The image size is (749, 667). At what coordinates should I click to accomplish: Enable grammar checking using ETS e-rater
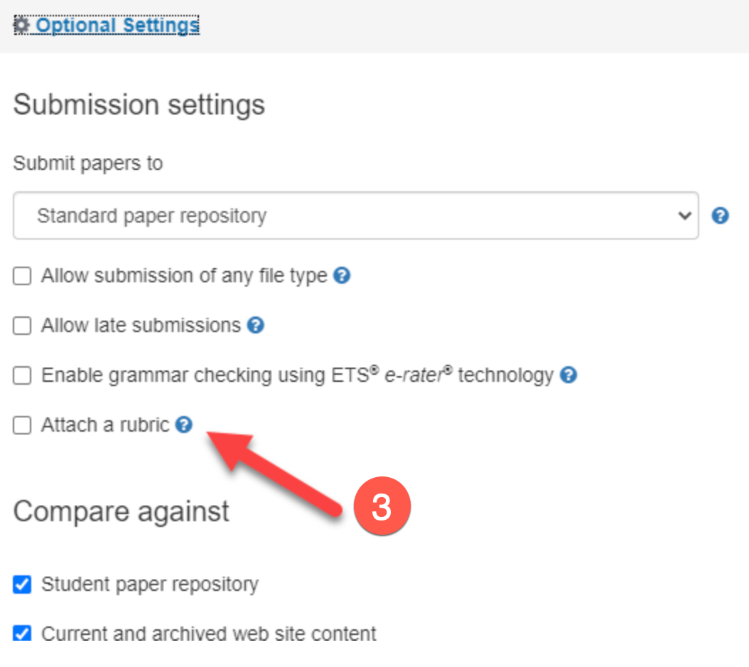point(23,375)
